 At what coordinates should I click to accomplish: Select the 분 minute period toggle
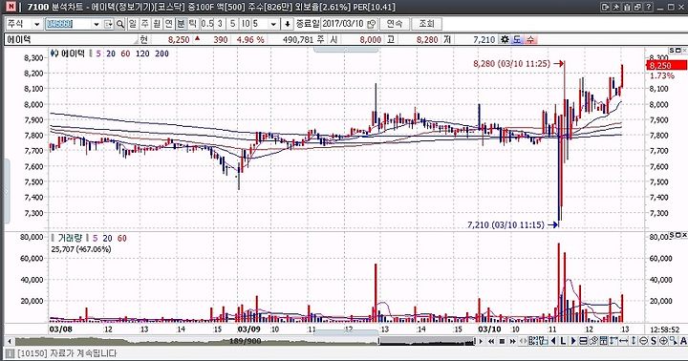(181, 24)
